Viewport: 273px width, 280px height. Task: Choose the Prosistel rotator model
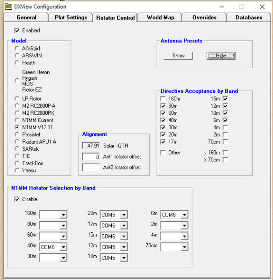17,134
